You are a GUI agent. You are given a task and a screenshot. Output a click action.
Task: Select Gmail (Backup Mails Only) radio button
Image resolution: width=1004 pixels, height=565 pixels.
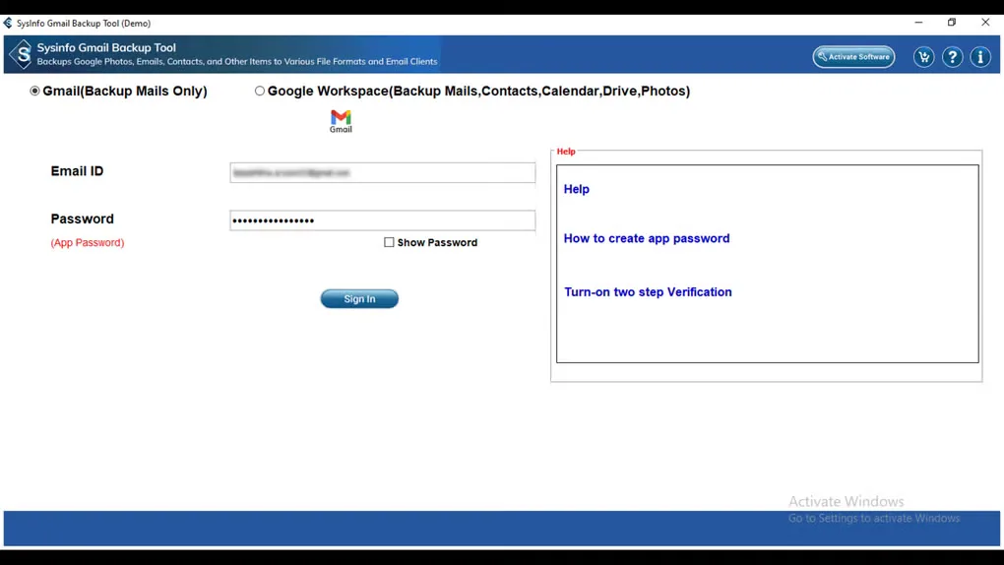click(34, 91)
